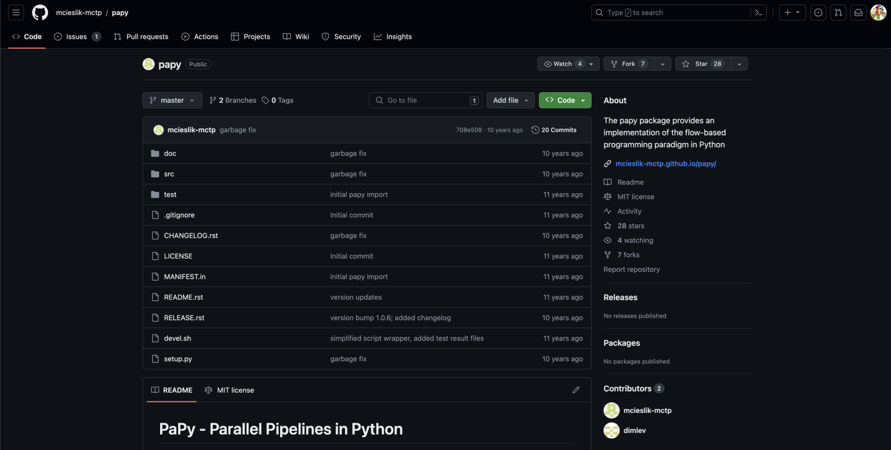Viewport: 891px width, 450px height.
Task: Click Report repository link
Action: pyautogui.click(x=632, y=270)
